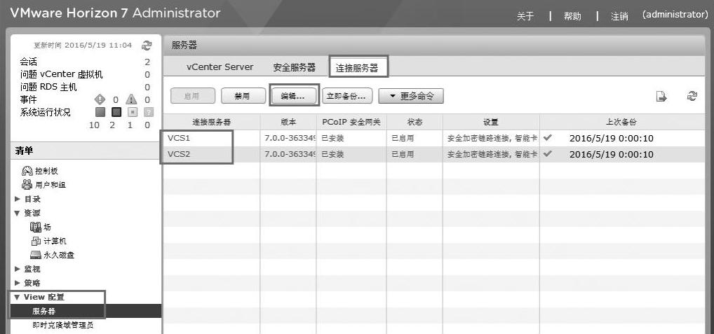Open the 更多命令 dropdown
This screenshot has height=334, width=714.
click(x=410, y=96)
